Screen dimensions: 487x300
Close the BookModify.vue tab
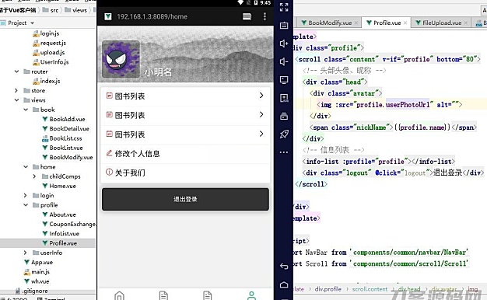point(356,23)
